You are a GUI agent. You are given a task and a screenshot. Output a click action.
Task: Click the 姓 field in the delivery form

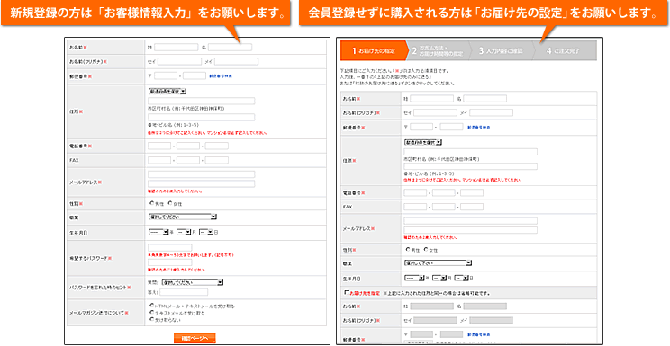(x=431, y=99)
